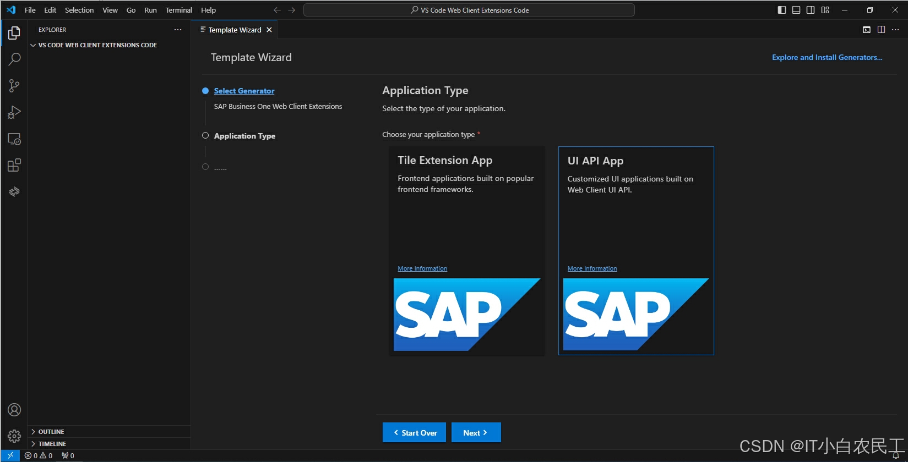Open the Remote Explorer icon

tap(14, 139)
